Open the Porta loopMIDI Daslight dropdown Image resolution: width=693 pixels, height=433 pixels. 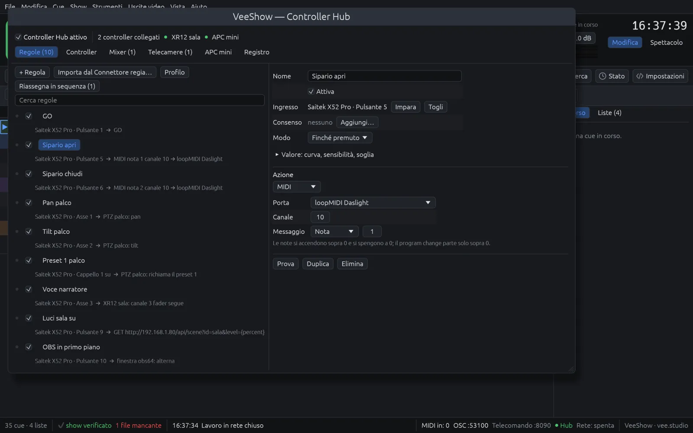(x=373, y=203)
